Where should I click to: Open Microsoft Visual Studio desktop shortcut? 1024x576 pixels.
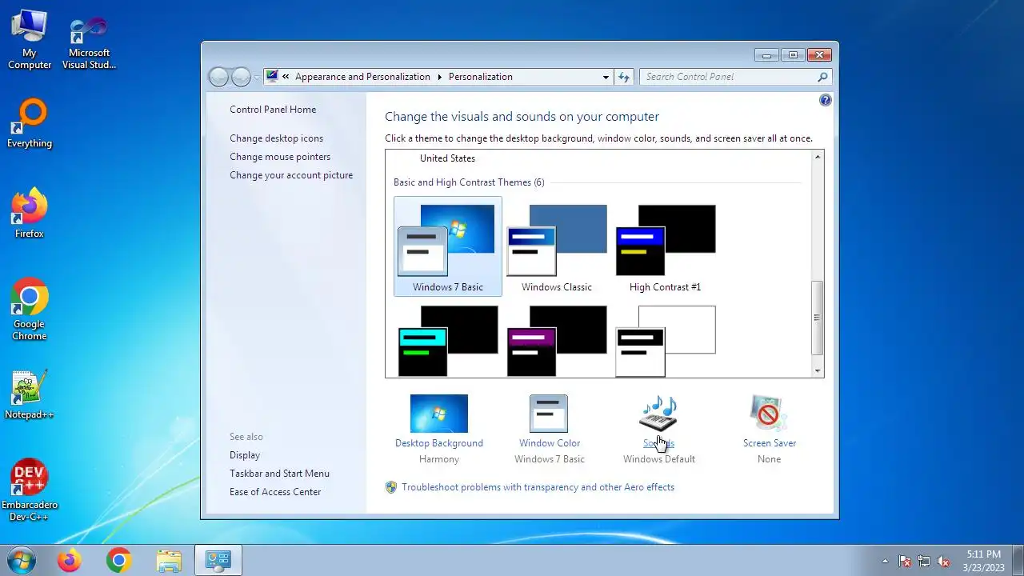click(89, 43)
